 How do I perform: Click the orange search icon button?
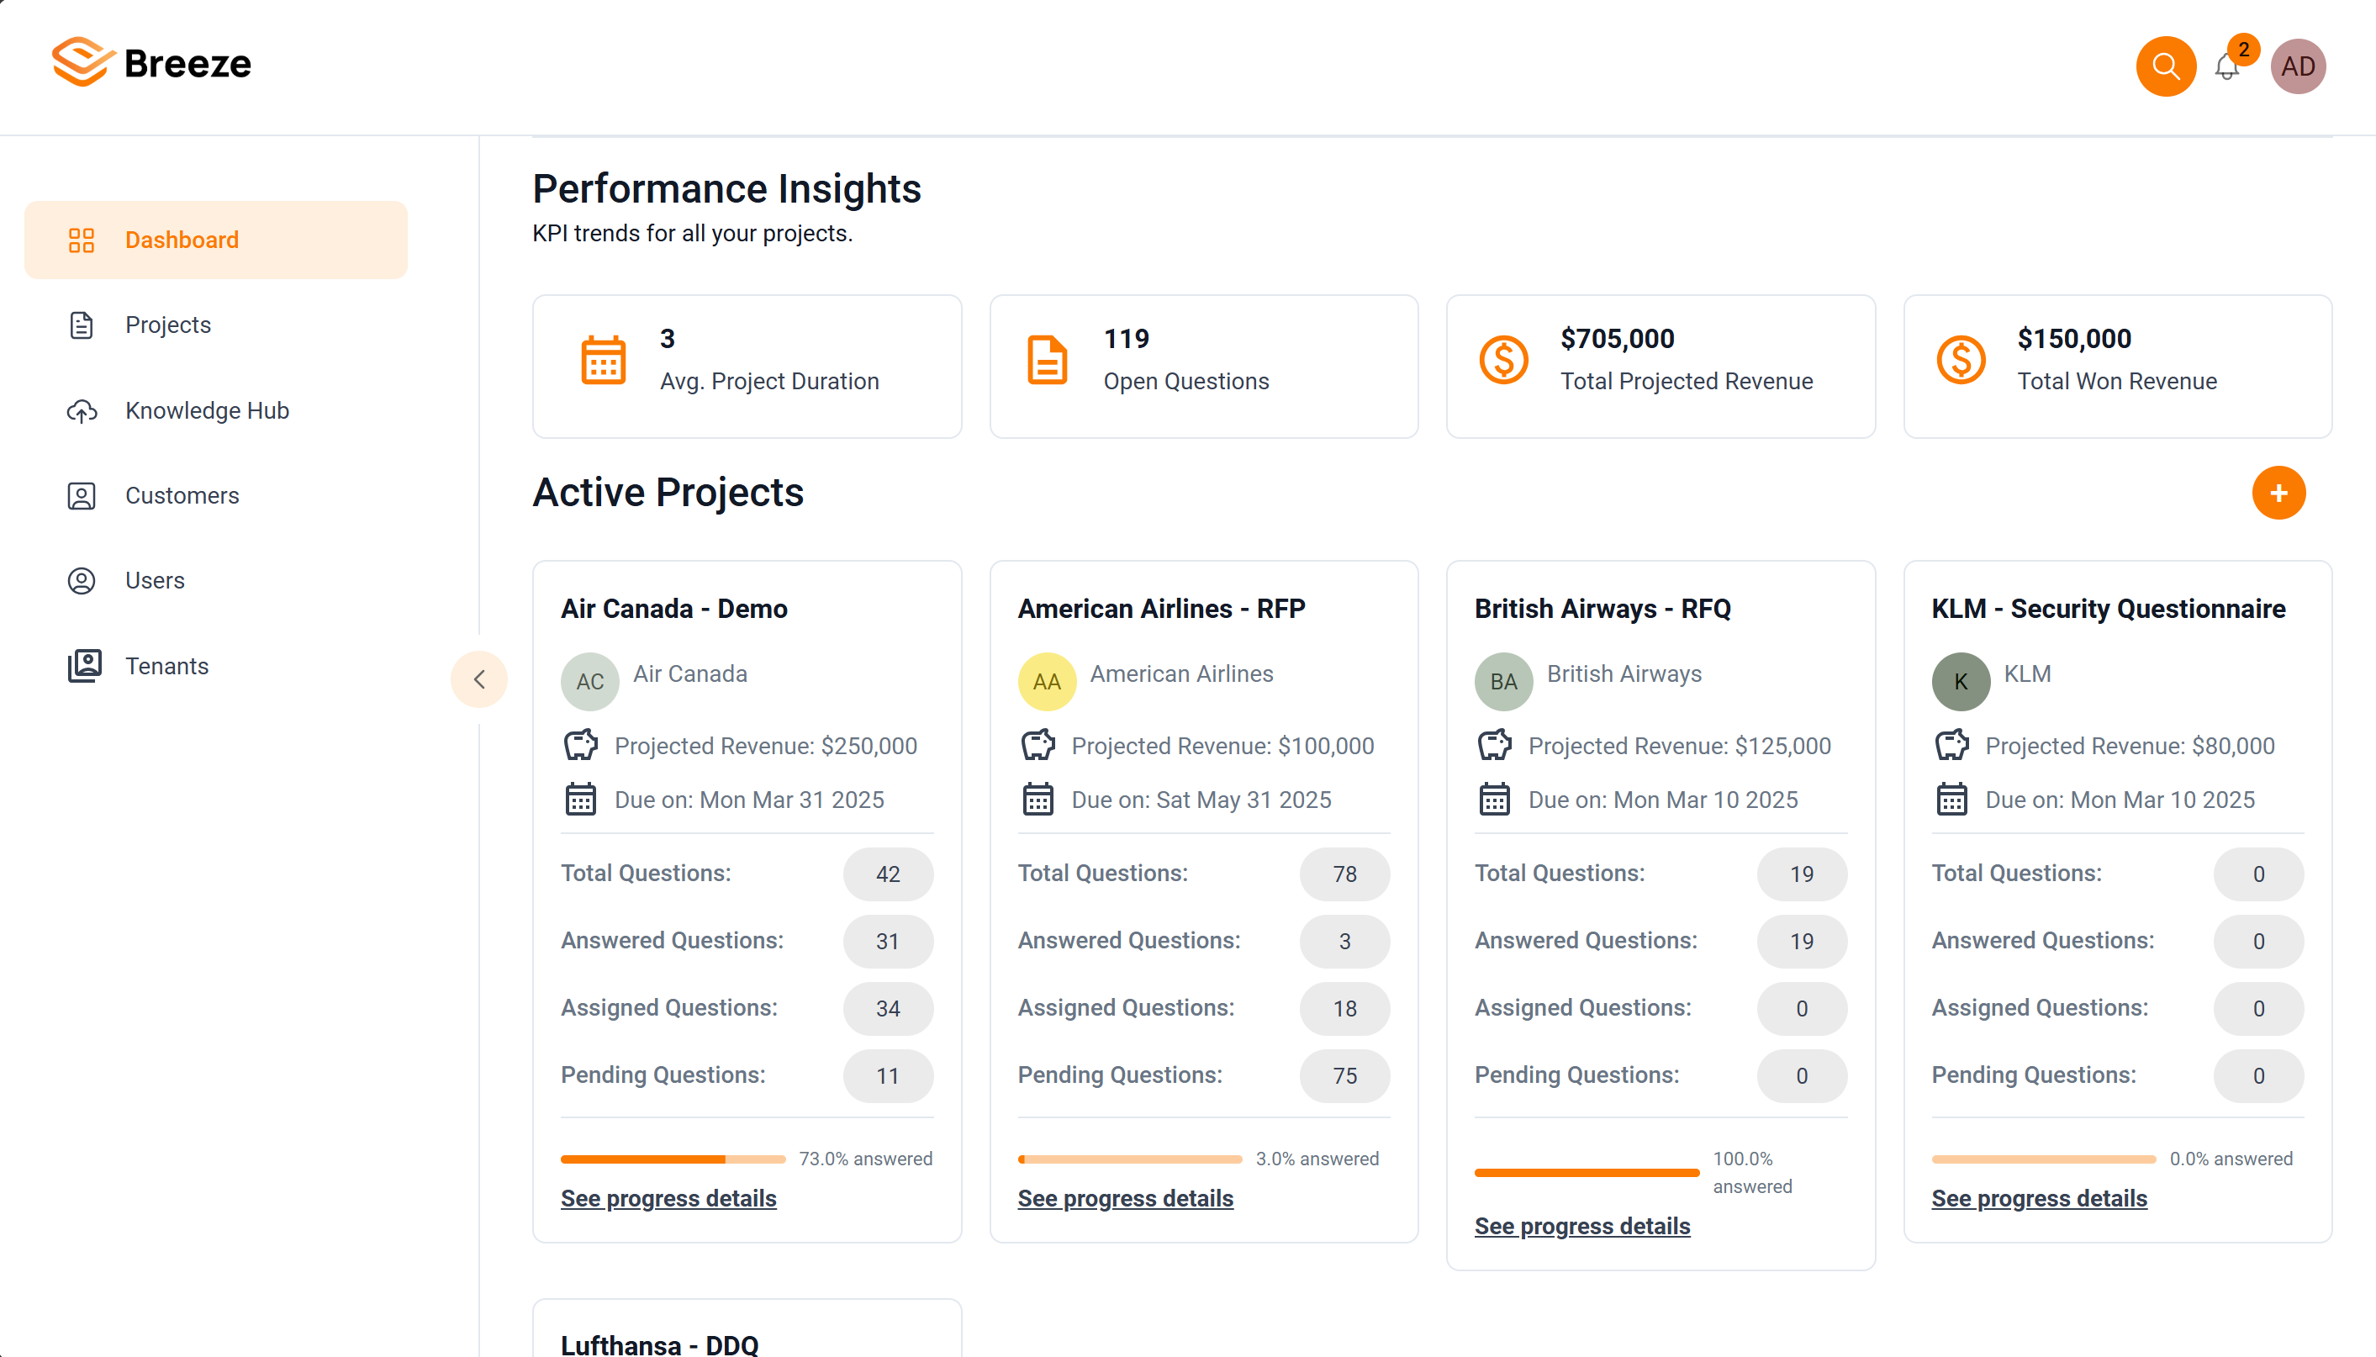pos(2164,66)
